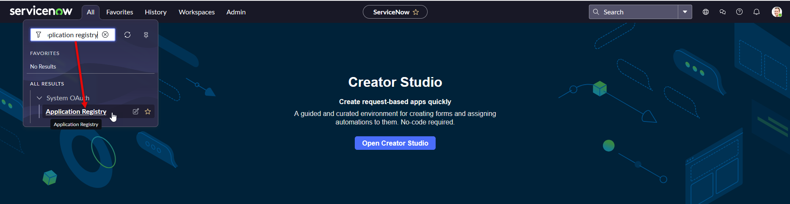Open the Application Registry module
Image resolution: width=790 pixels, height=204 pixels.
pos(76,112)
